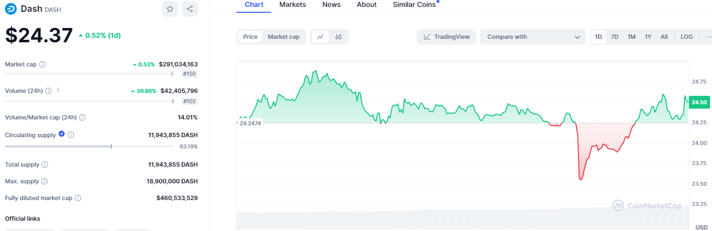Click the share icon button
The width and height of the screenshot is (712, 231).
pos(190,9)
